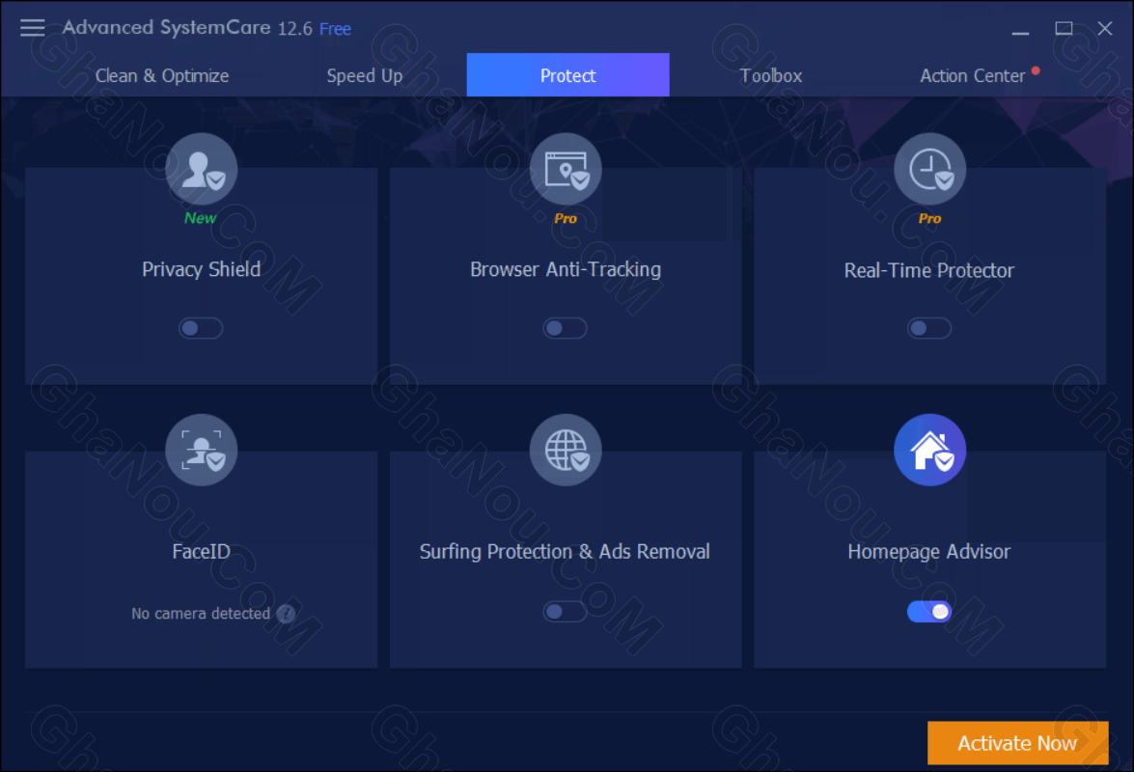Viewport: 1134px width, 772px height.
Task: Click help icon beside No camera detected
Action: pyautogui.click(x=286, y=614)
